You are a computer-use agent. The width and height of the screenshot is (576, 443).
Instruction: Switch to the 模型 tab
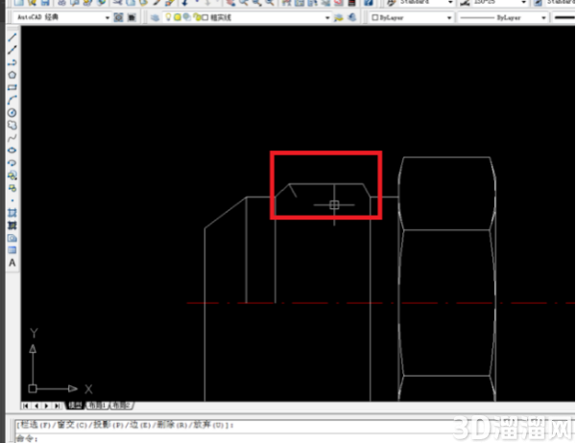tap(75, 406)
